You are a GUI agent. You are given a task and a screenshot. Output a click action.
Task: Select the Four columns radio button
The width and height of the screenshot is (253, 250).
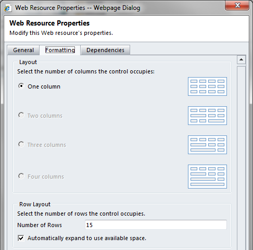coord(21,176)
